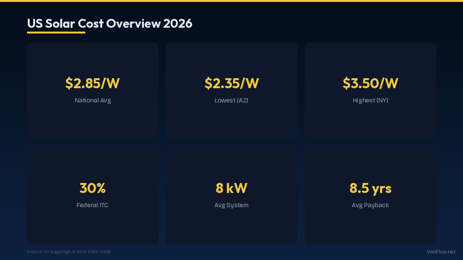Click empty space below Avg Payback in card

370,227
